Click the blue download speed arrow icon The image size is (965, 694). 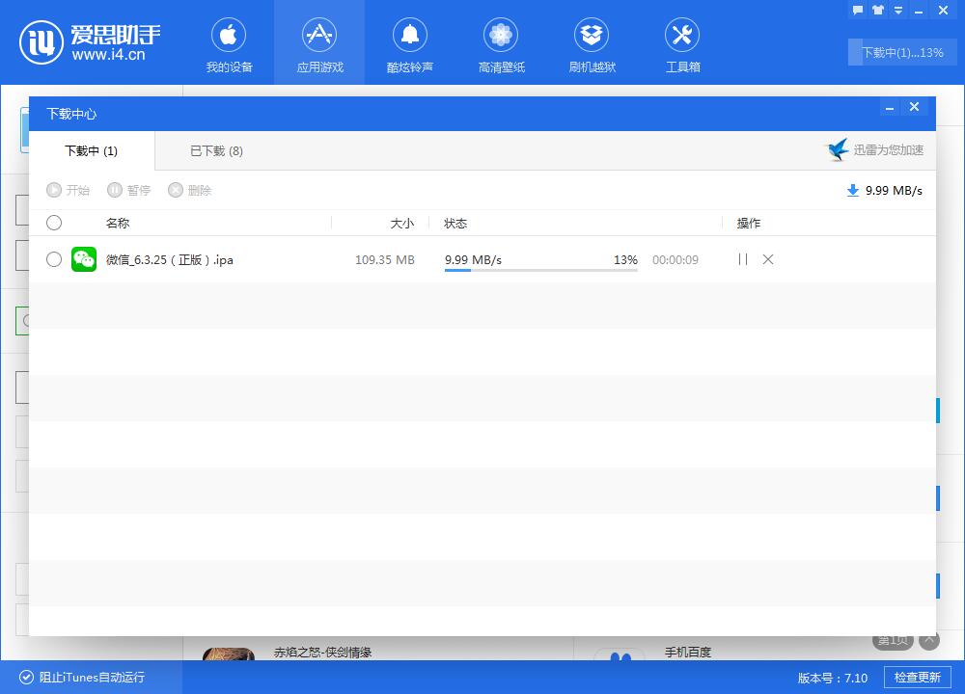pos(853,190)
